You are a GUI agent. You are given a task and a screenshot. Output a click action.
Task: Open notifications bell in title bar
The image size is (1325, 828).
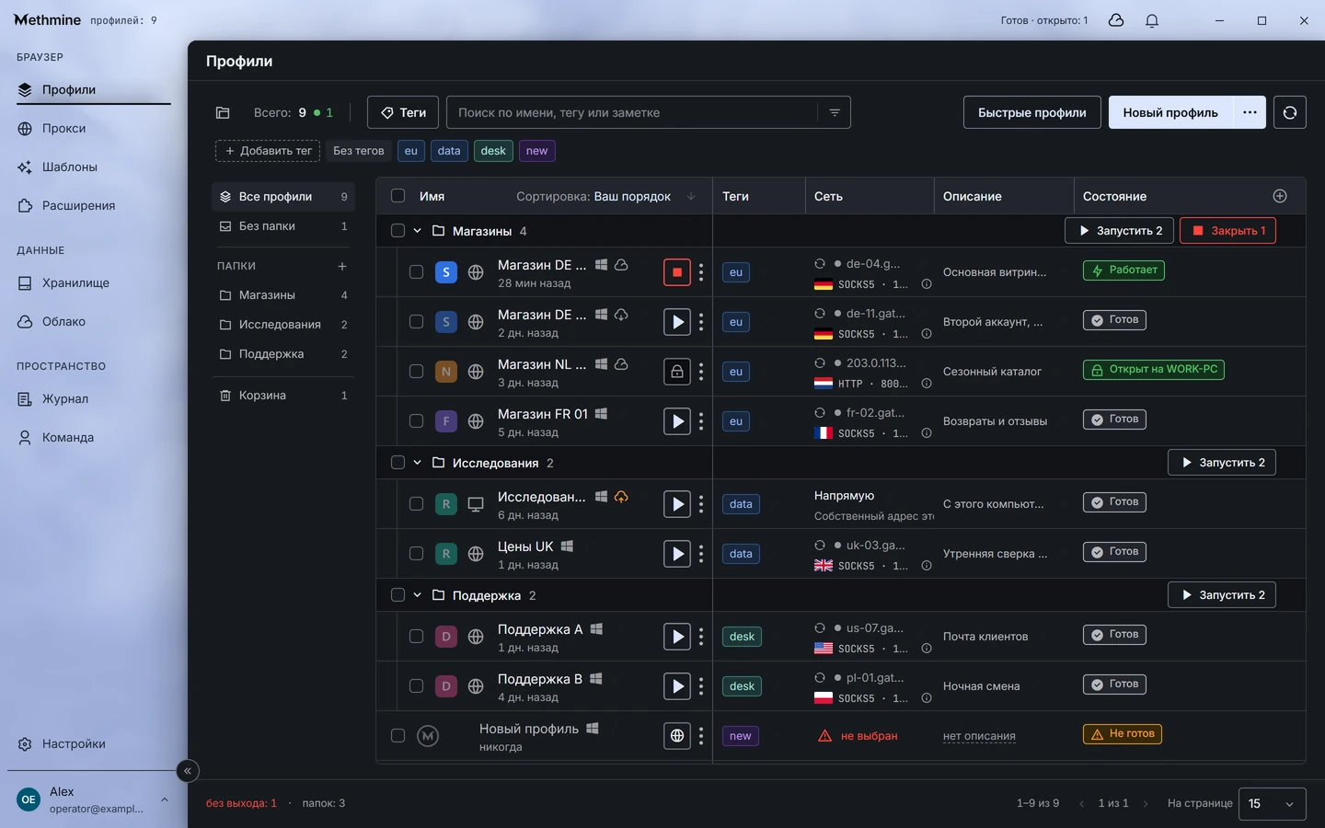1152,20
